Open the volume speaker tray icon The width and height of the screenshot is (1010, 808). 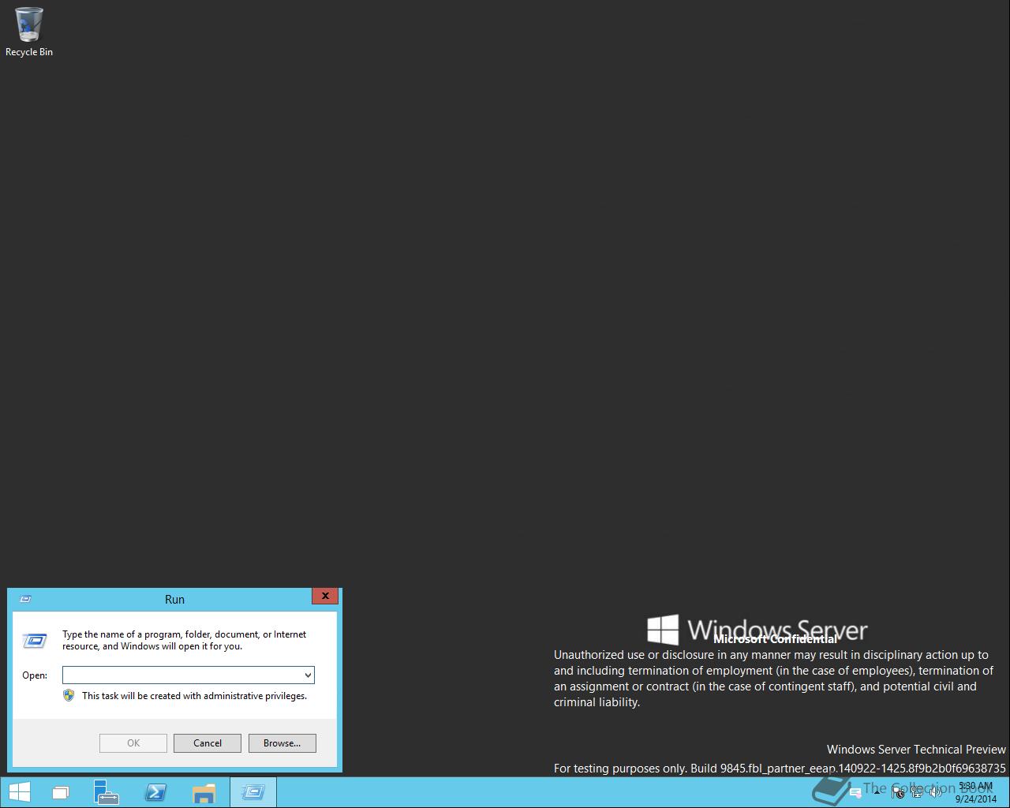point(936,792)
